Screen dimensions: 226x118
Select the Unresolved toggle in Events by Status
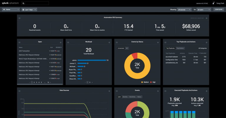point(121,48)
